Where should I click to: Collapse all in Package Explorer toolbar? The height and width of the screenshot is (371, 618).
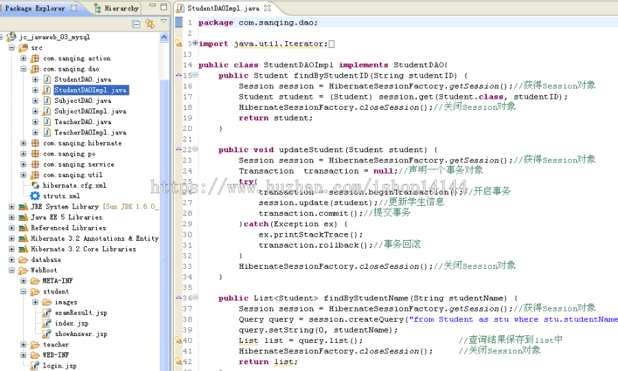pos(136,24)
